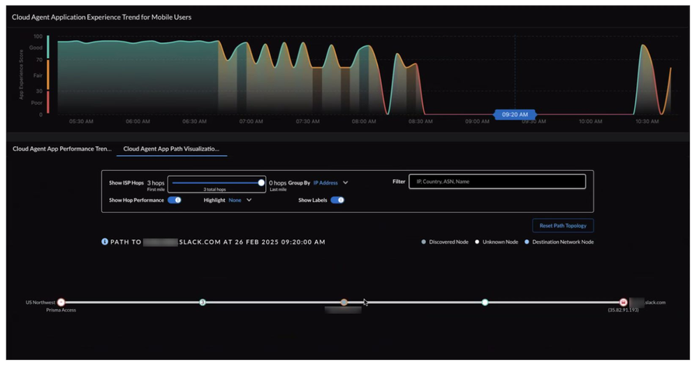This screenshot has width=697, height=367.
Task: Click the Filter input field
Action: click(x=497, y=182)
